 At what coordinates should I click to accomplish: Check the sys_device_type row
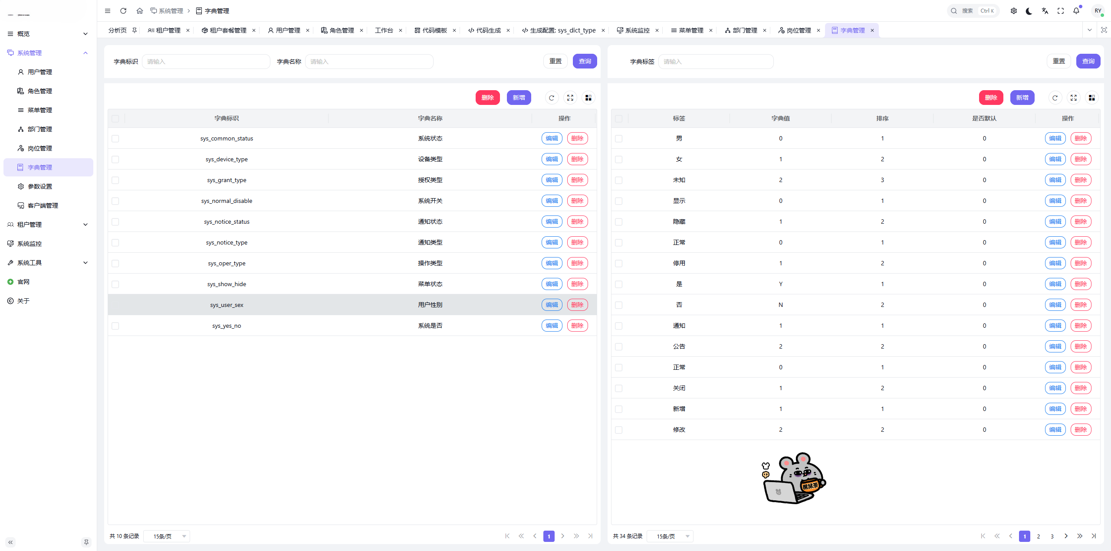pyautogui.click(x=115, y=159)
